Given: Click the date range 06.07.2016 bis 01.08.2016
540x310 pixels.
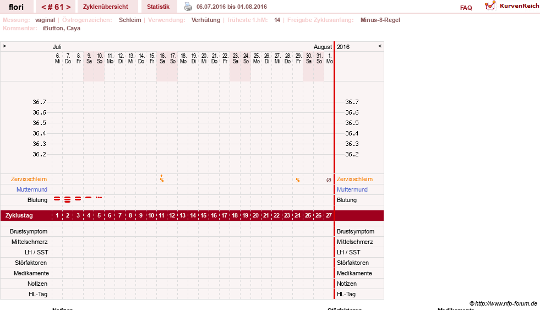Looking at the screenshot, I should [x=231, y=7].
